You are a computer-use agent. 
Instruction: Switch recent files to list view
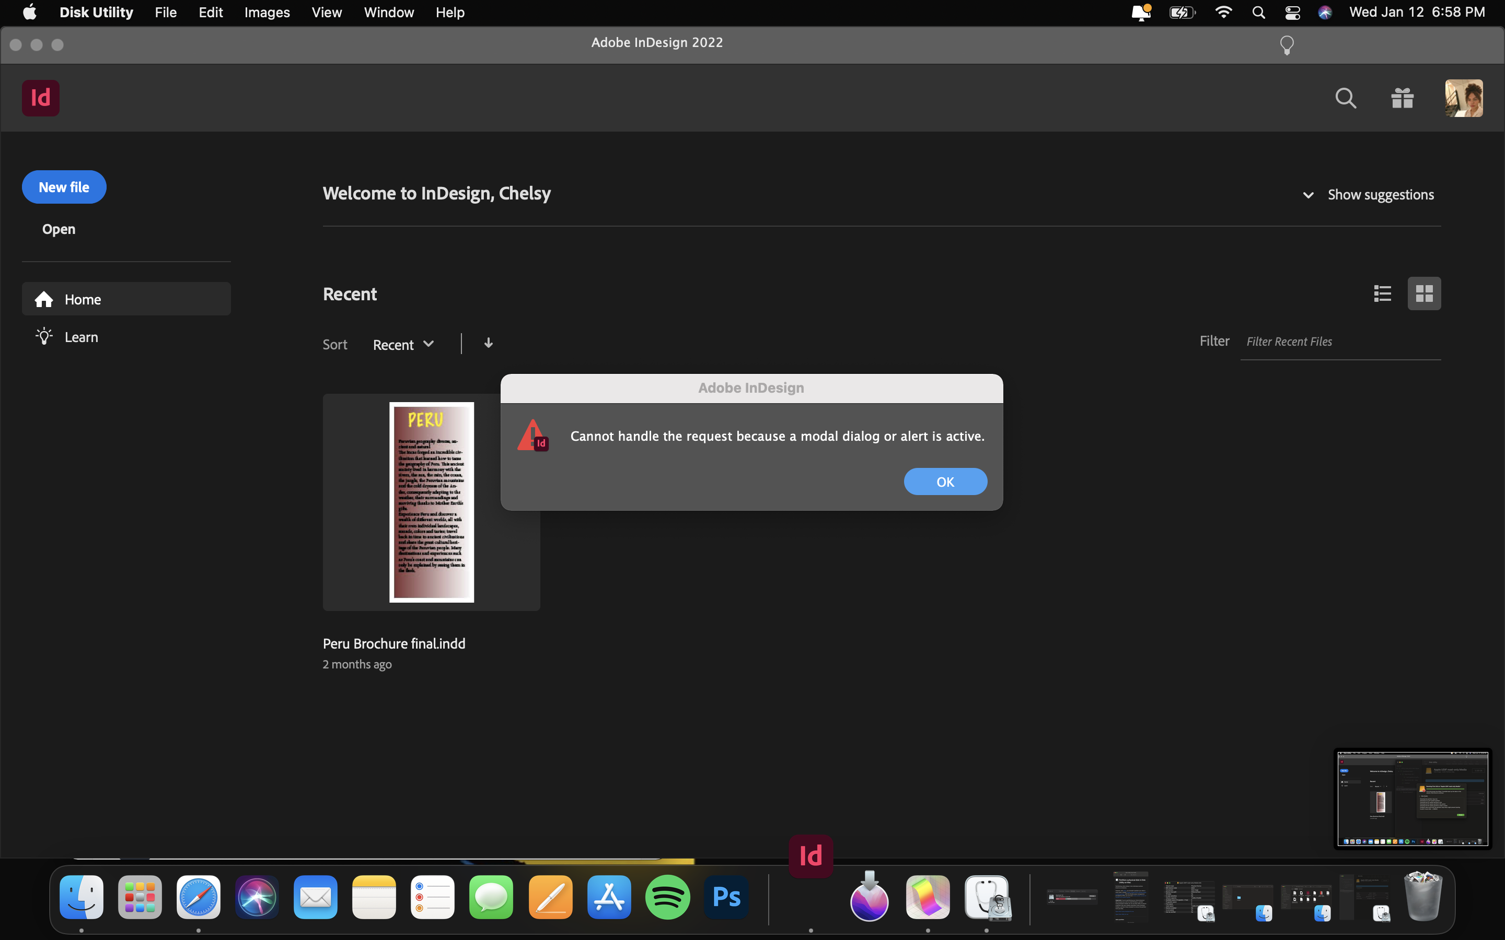point(1382,293)
